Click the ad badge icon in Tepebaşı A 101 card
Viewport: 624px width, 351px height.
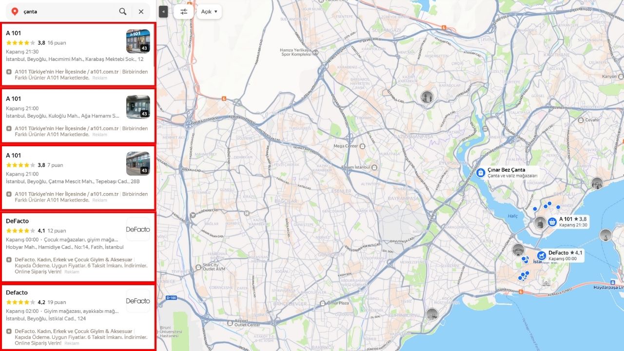[9, 194]
